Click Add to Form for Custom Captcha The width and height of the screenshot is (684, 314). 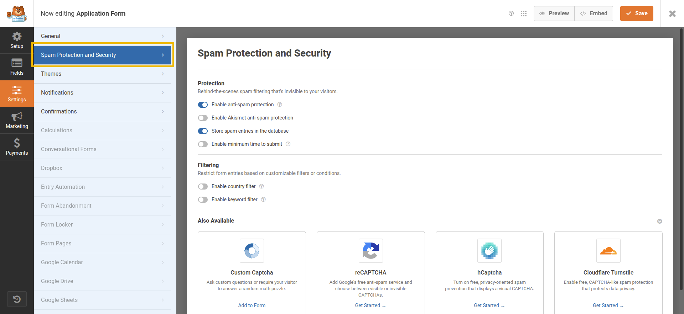pyautogui.click(x=252, y=305)
